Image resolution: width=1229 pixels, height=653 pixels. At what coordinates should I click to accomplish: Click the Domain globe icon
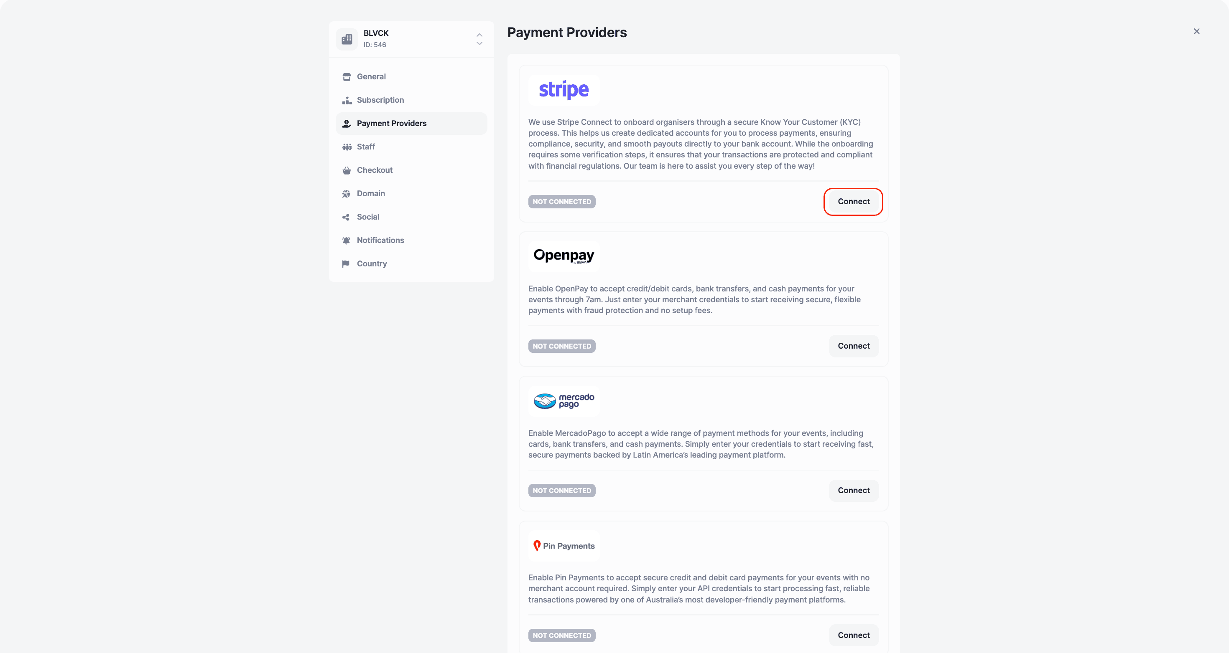point(347,193)
